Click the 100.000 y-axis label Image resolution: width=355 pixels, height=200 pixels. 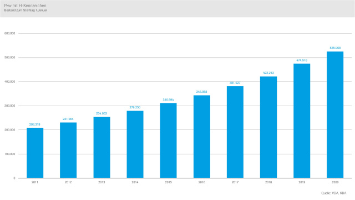[10, 154]
